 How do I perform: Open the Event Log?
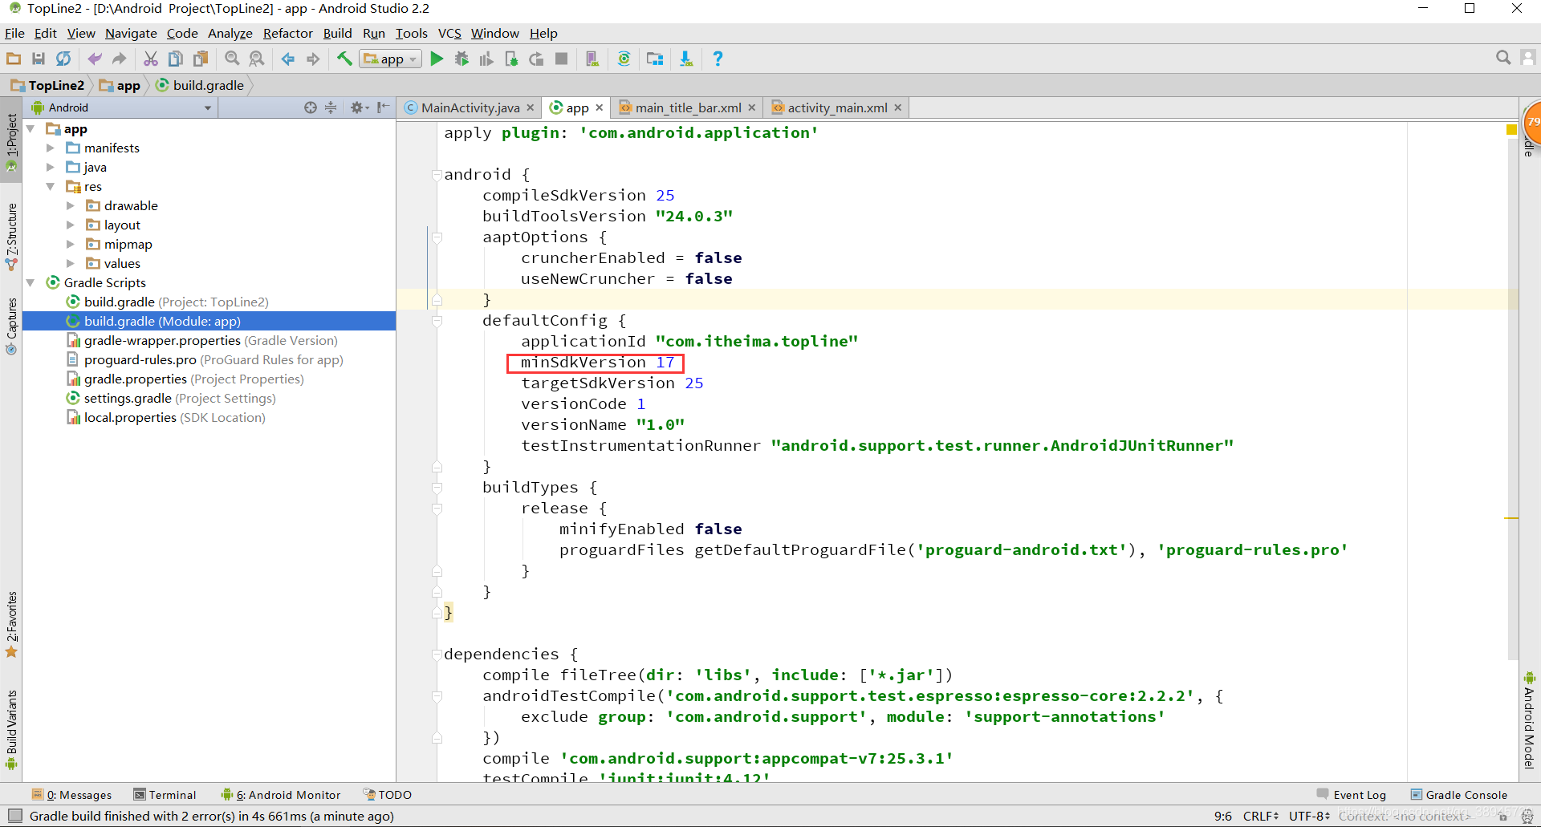click(1359, 794)
